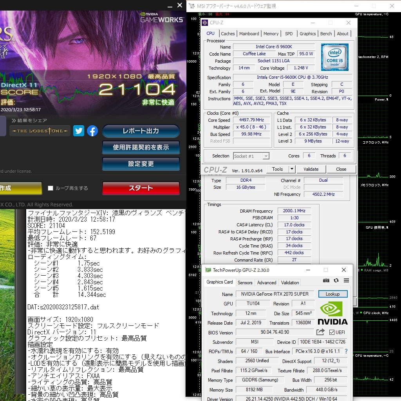Viewport: 401px width, 401px height.
Task: Click the CPU-Z Validate button
Action: pyautogui.click(x=311, y=169)
